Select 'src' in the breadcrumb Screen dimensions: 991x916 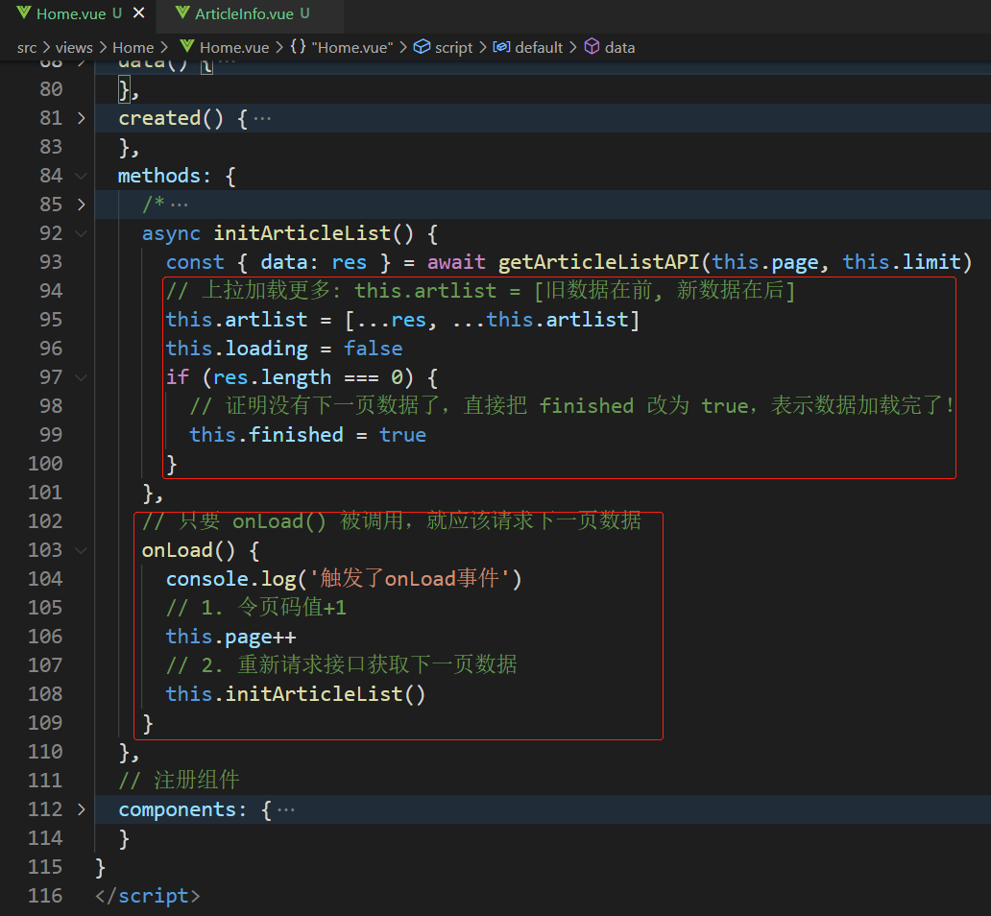27,47
